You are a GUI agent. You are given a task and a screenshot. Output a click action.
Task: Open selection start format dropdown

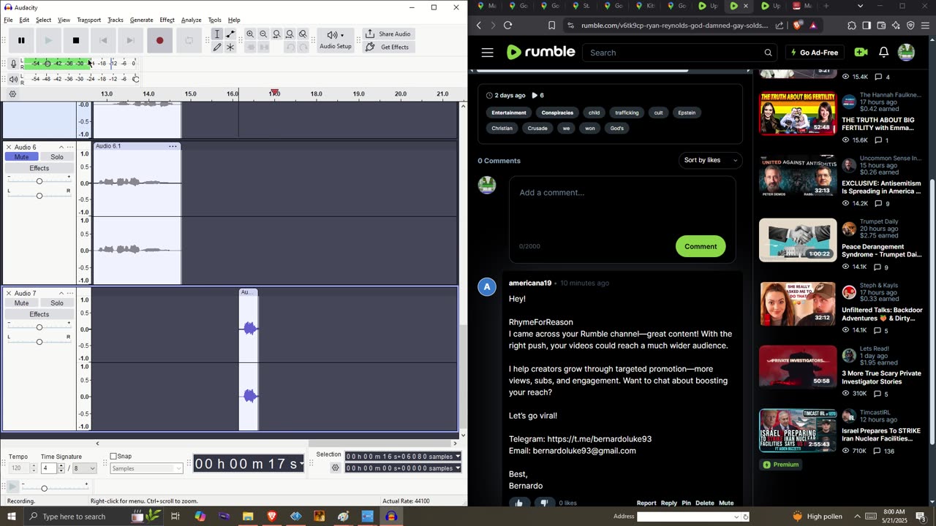pos(458,457)
